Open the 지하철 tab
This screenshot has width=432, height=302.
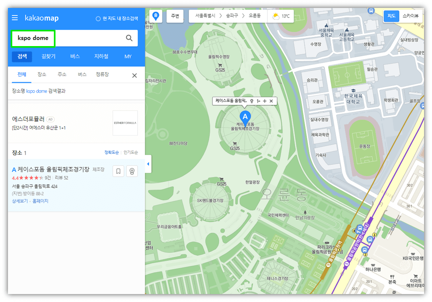pos(101,56)
